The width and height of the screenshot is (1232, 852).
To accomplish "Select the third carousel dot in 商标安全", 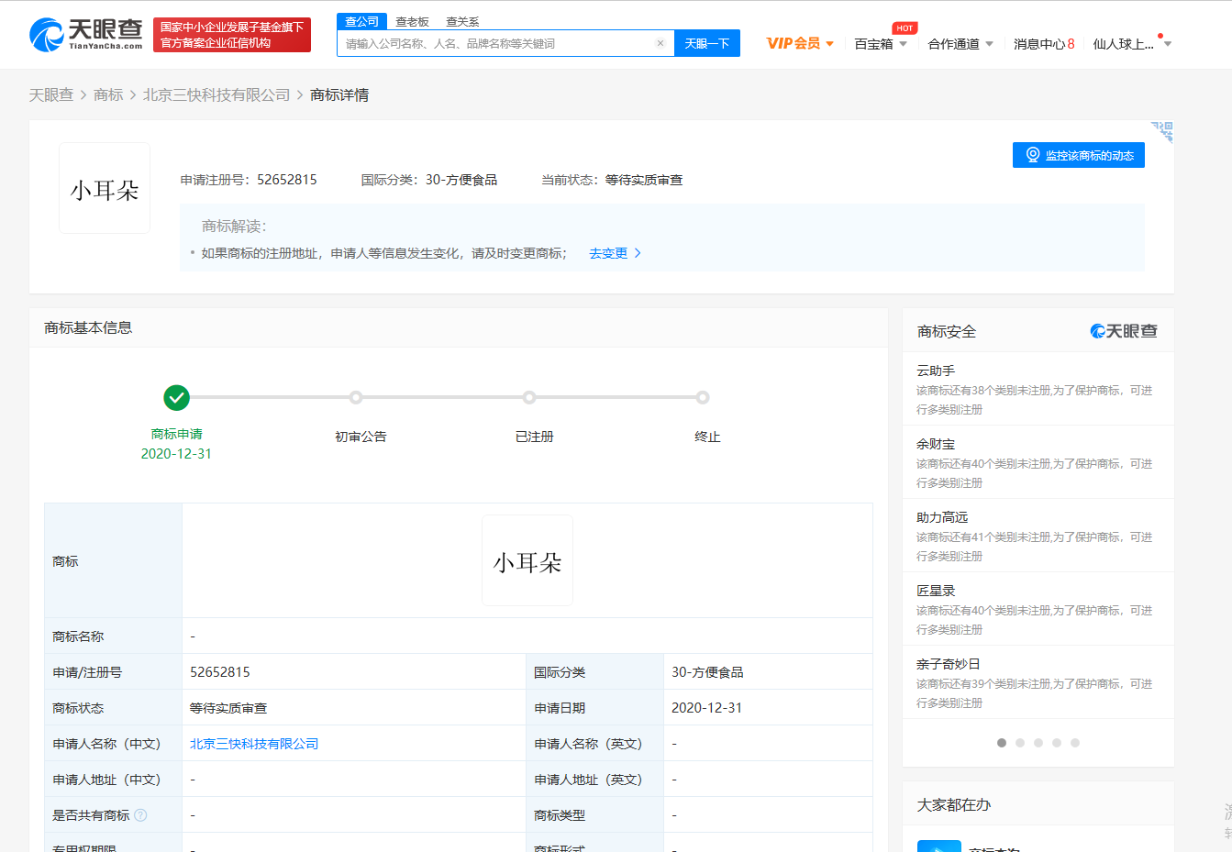I will [1038, 743].
